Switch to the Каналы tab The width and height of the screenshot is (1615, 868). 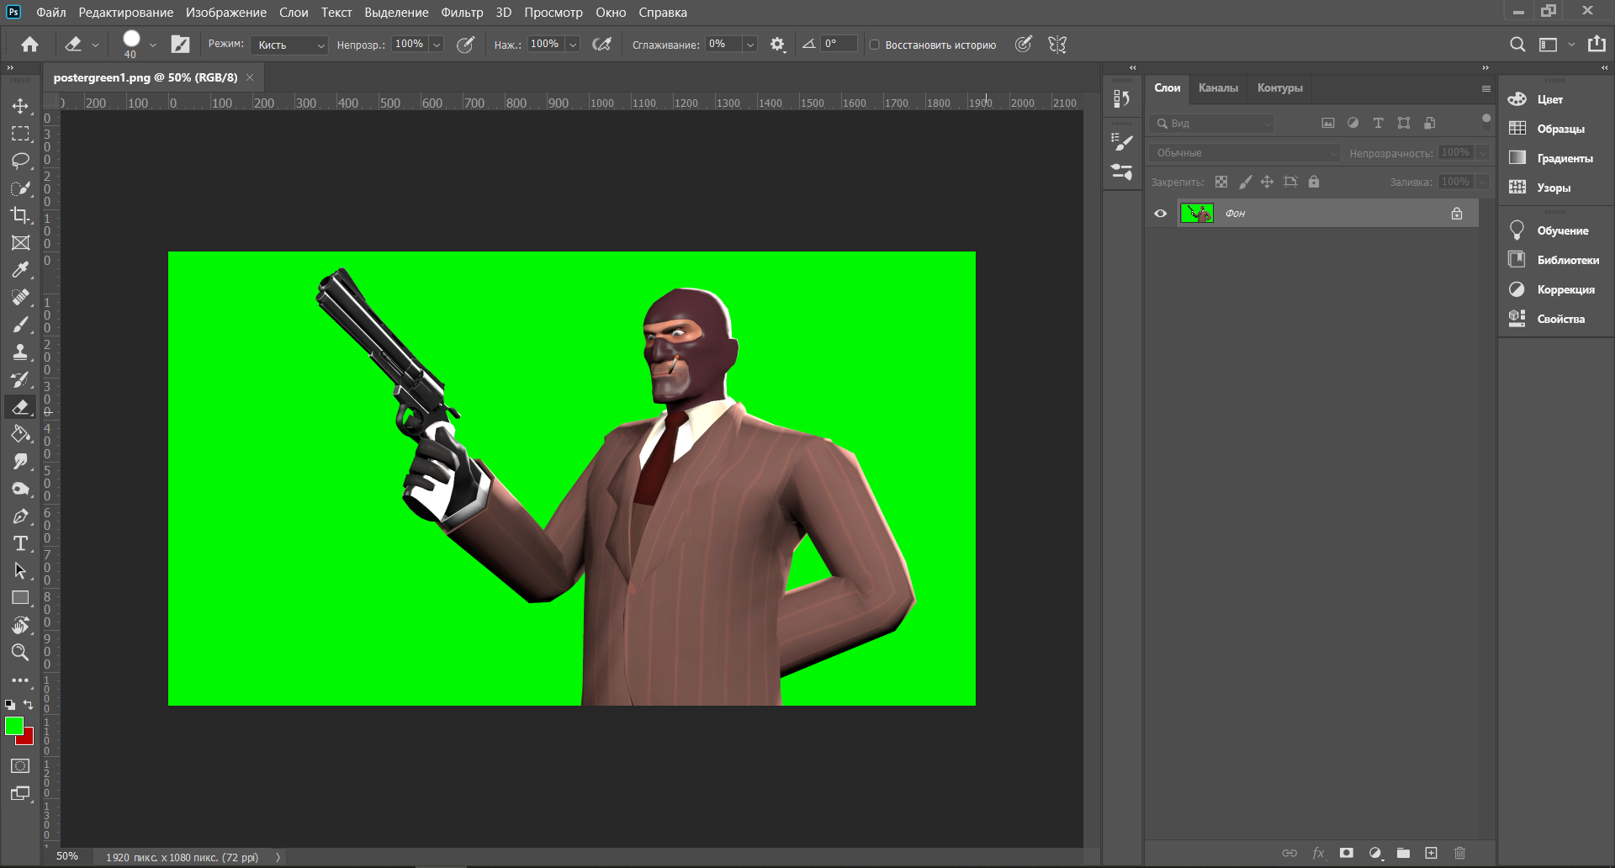(x=1218, y=87)
